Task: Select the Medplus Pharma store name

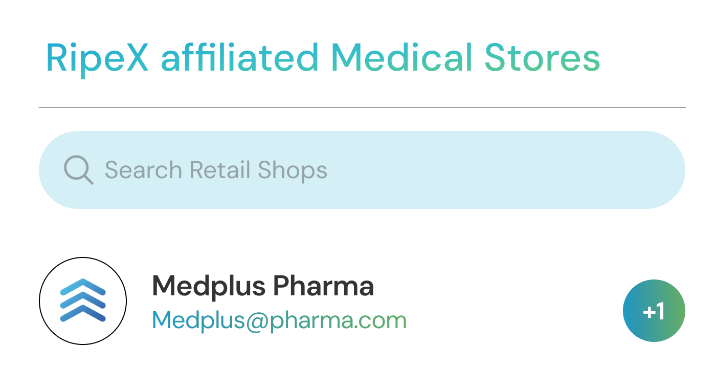Action: [263, 286]
